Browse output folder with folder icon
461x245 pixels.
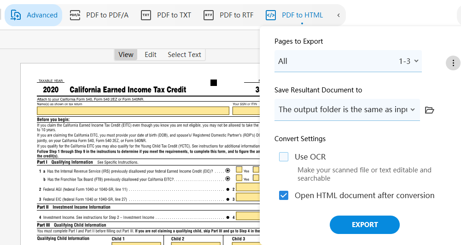coord(430,110)
